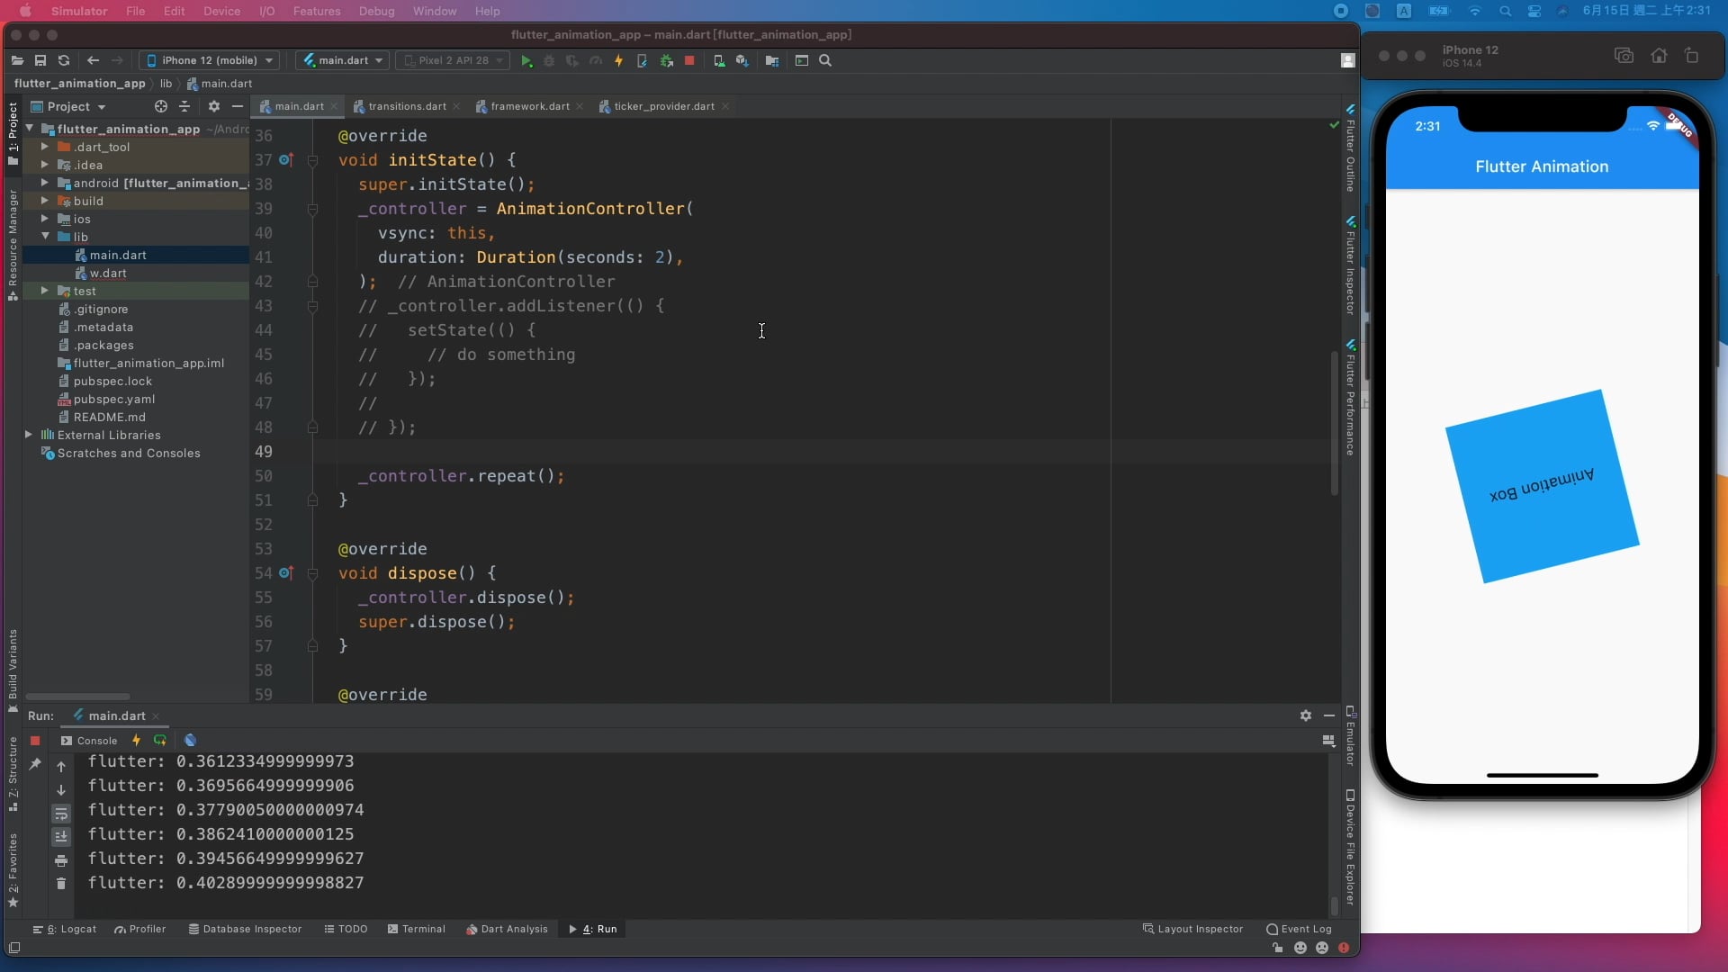Viewport: 1728px width, 972px height.
Task: Toggle the override gutter marker on line 37
Action: click(285, 160)
